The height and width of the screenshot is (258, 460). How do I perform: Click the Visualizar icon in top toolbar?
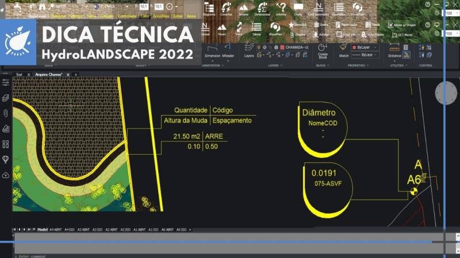(x=357, y=9)
